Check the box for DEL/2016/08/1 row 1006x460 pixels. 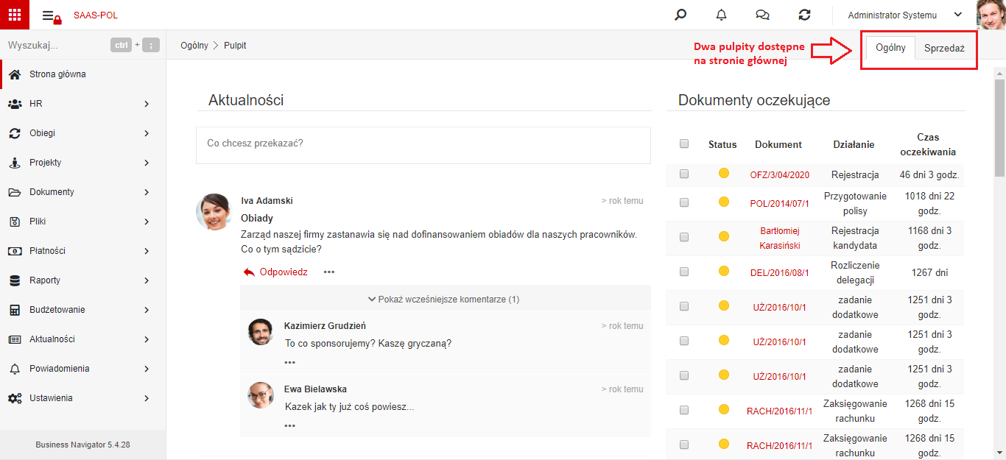coord(684,272)
